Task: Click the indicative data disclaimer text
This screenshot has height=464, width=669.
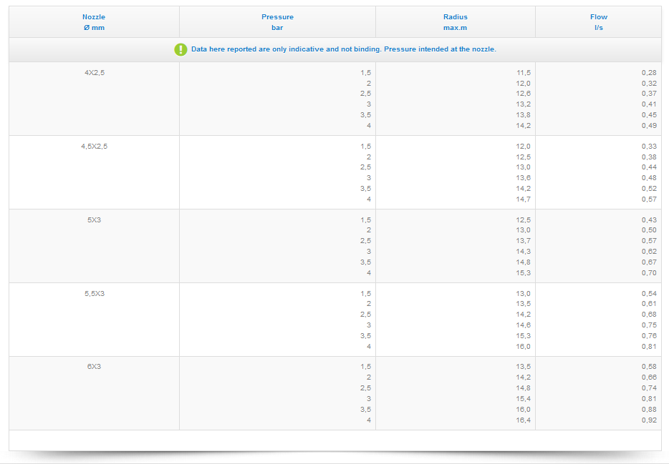Action: coord(343,49)
